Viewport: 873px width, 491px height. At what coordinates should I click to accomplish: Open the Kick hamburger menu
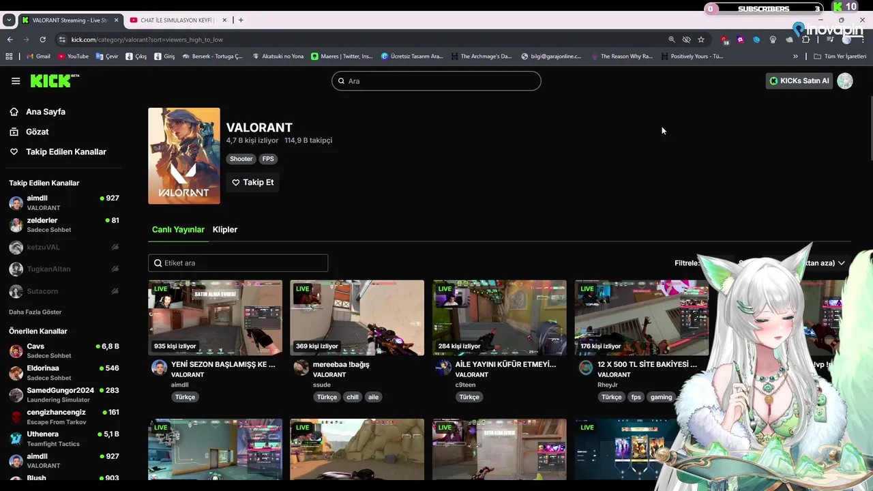coord(16,81)
